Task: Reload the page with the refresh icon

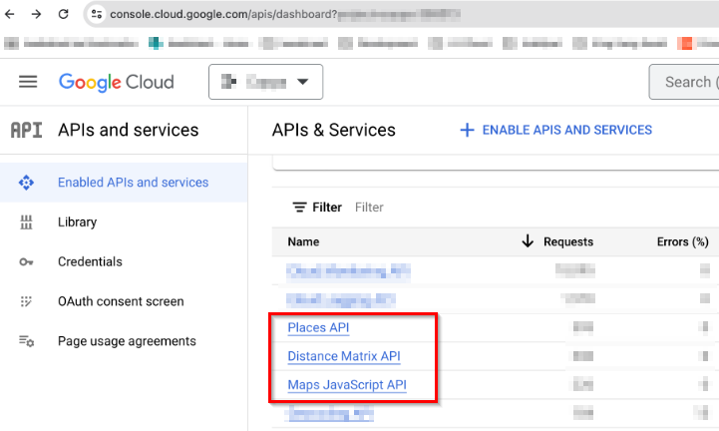Action: [63, 14]
